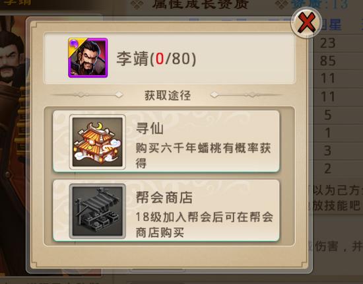Click the 李靖 character art on left edge
The width and height of the screenshot is (363, 284).
pyautogui.click(x=13, y=139)
